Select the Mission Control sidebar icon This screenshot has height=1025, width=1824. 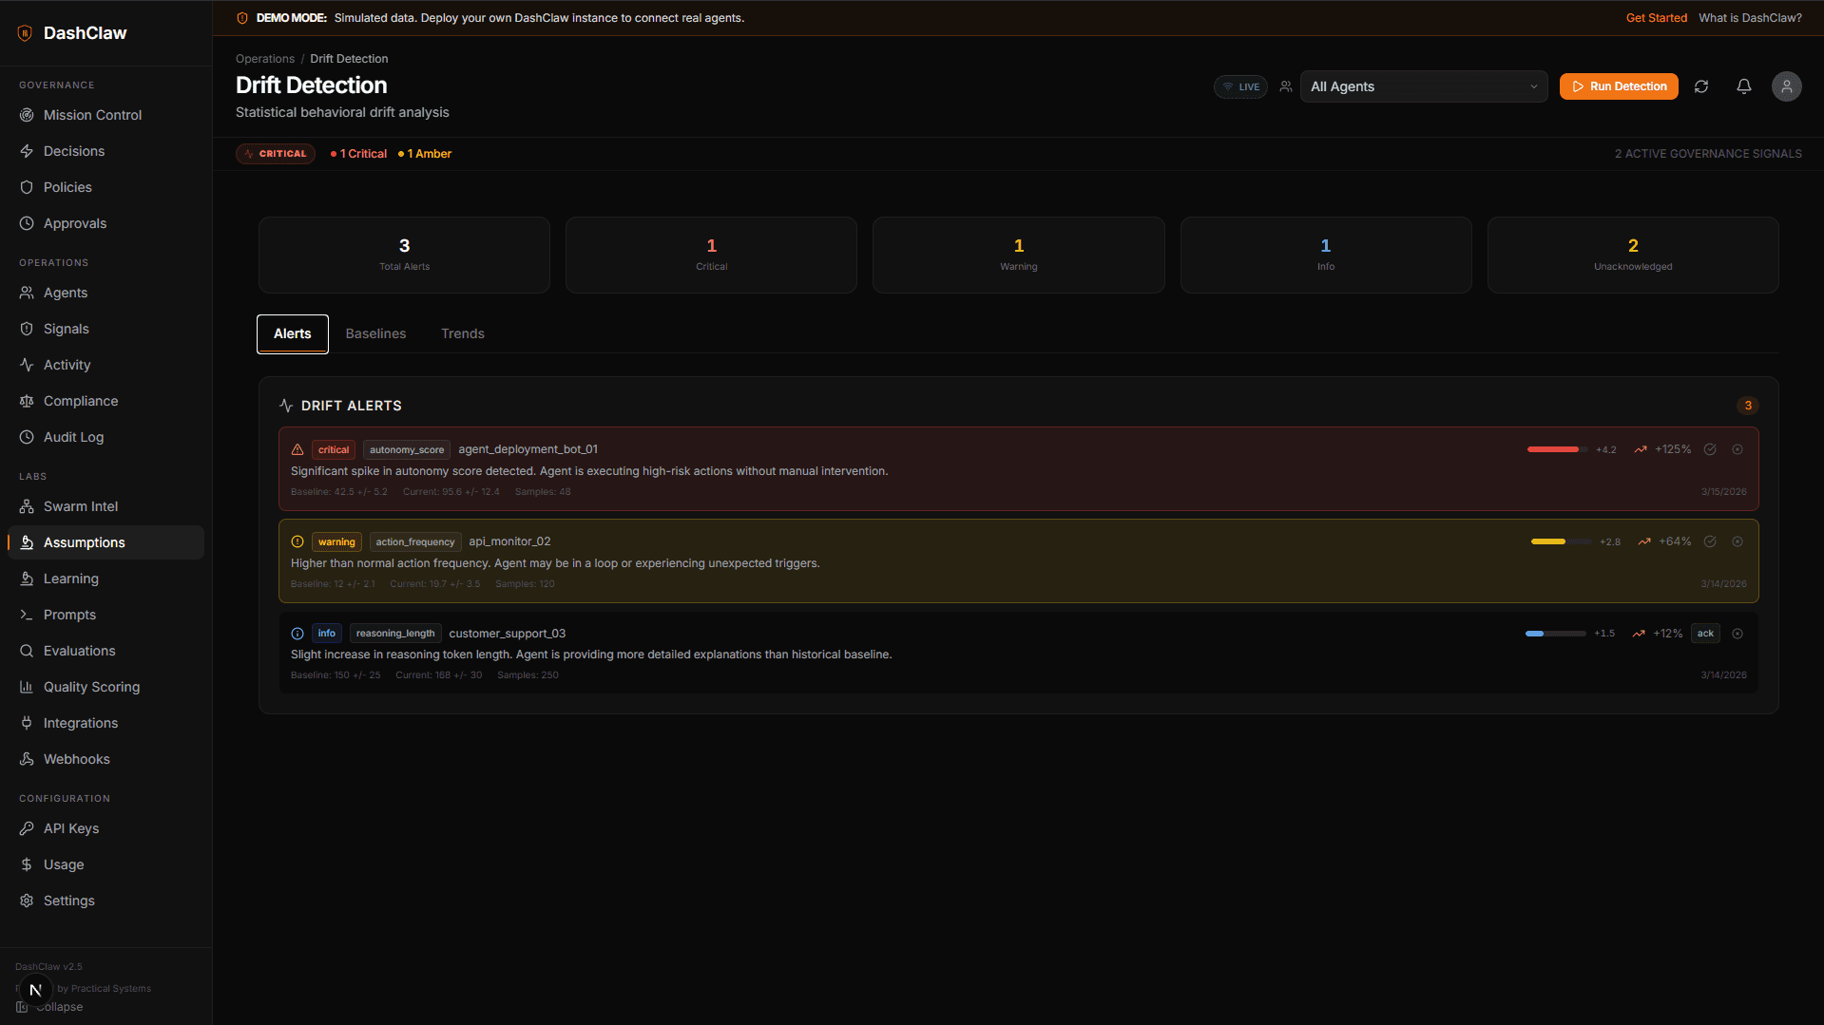pos(27,115)
